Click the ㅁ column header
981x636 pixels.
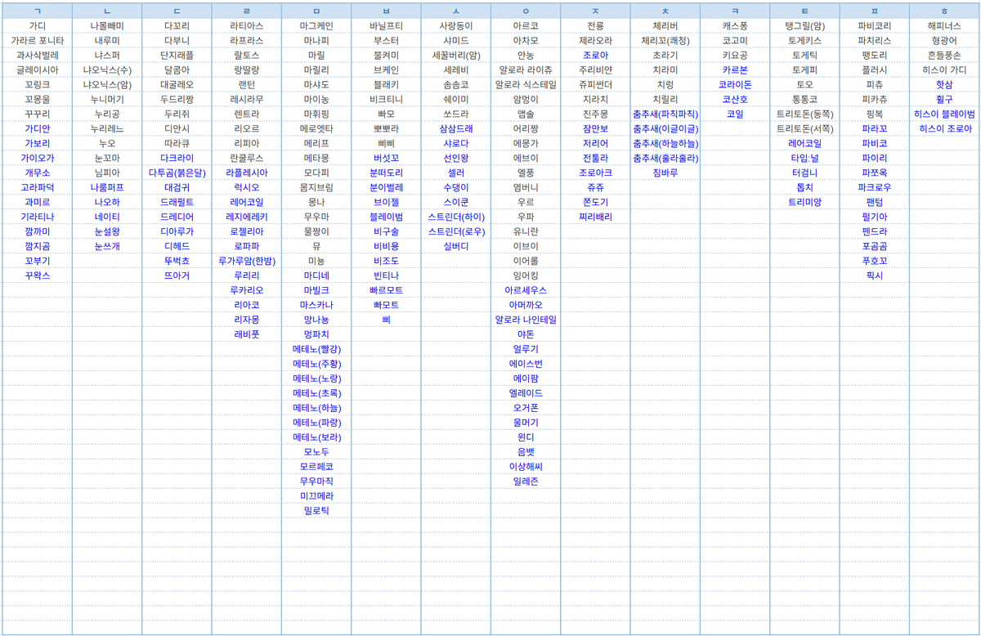click(x=316, y=11)
